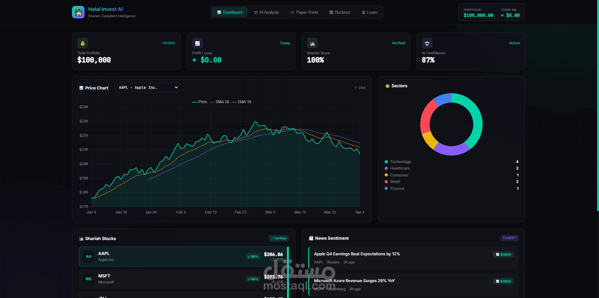Click the Active label in AI Confidence card
Image resolution: width=599 pixels, height=298 pixels.
click(514, 43)
